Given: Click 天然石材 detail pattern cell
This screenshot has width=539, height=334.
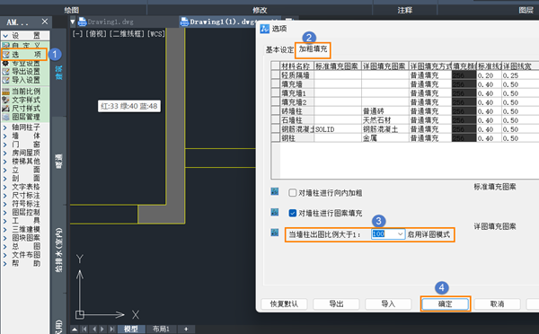Looking at the screenshot, I should (385, 120).
